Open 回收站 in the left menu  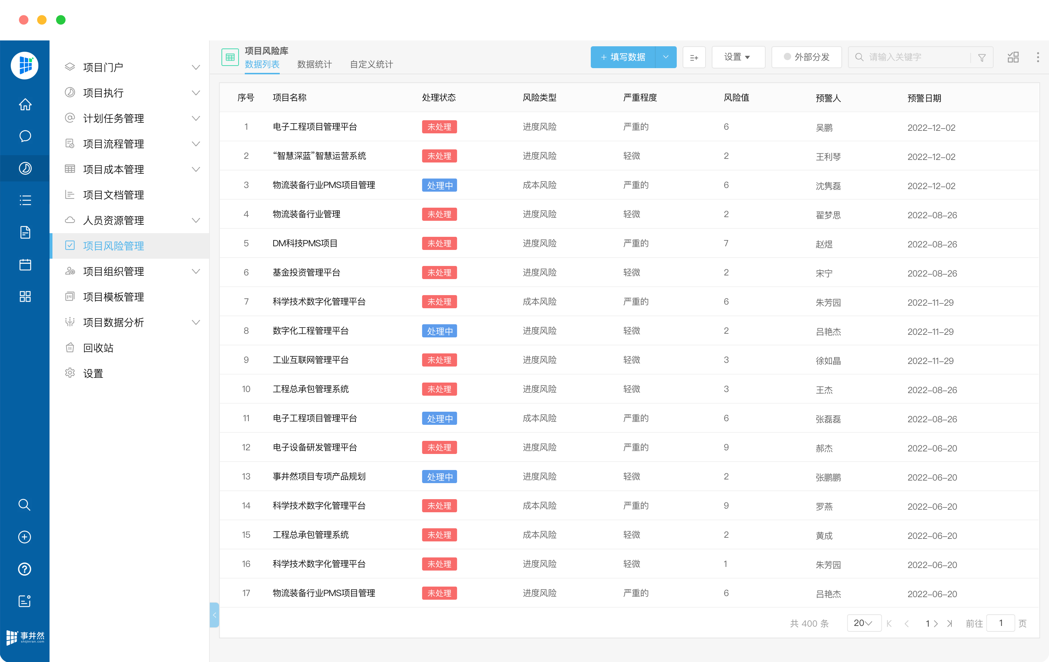tap(98, 348)
